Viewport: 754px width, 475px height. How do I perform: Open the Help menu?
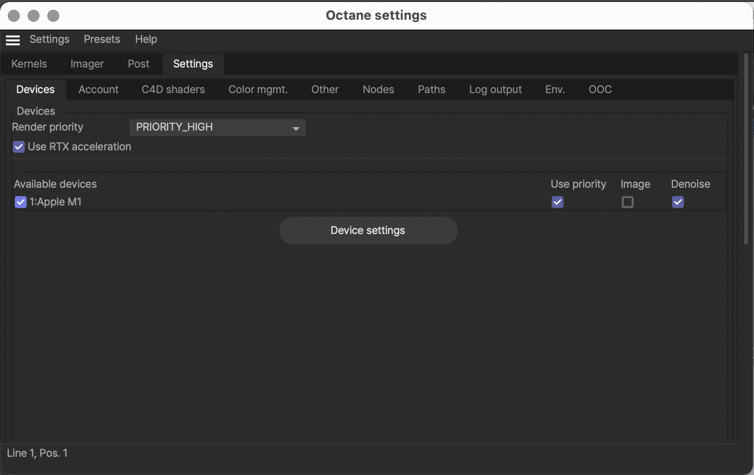point(146,39)
